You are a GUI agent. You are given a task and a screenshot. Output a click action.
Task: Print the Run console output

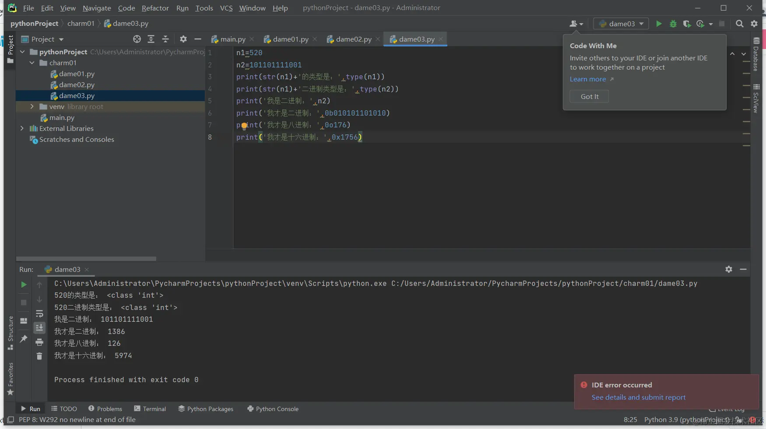pyautogui.click(x=39, y=342)
